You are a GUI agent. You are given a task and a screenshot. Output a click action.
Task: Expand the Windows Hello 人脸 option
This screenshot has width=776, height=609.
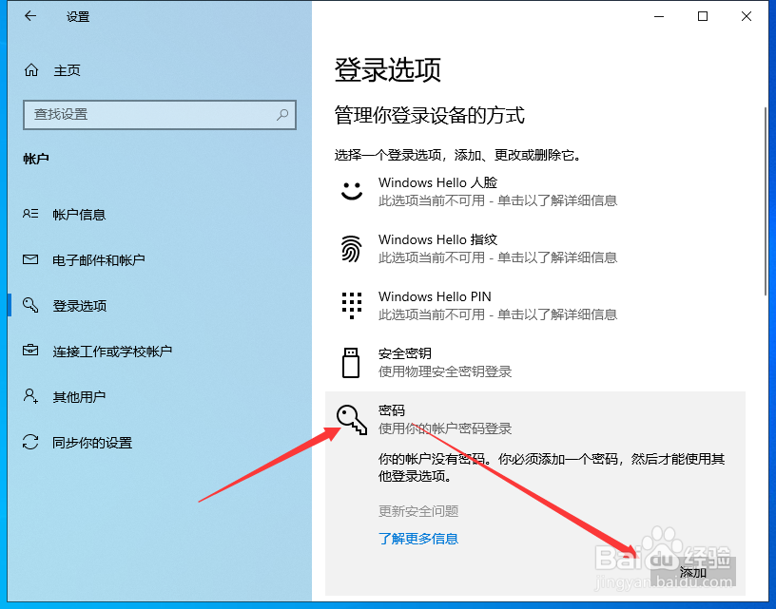[535, 191]
